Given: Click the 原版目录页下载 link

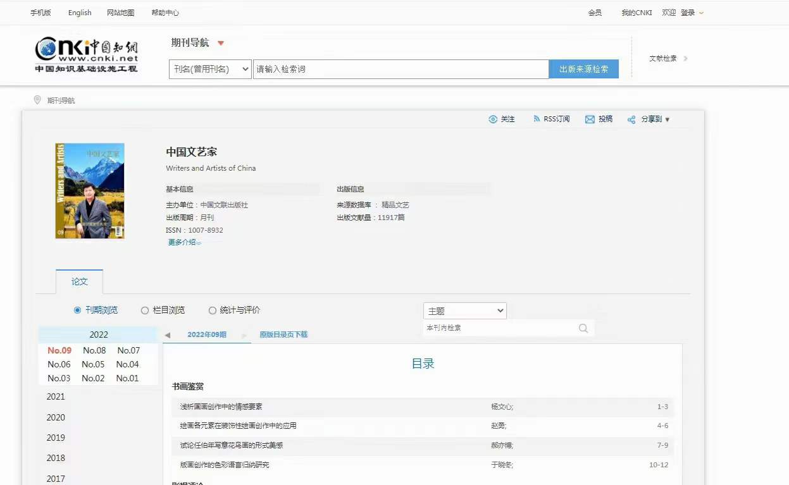Looking at the screenshot, I should (x=283, y=335).
